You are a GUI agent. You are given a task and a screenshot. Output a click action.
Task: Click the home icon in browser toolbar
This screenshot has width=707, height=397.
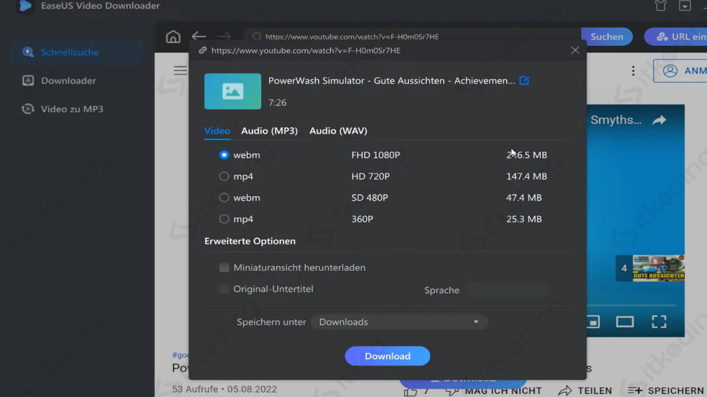coord(173,37)
